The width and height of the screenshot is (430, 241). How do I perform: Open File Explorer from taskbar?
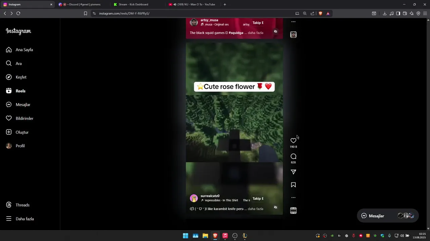point(205,236)
